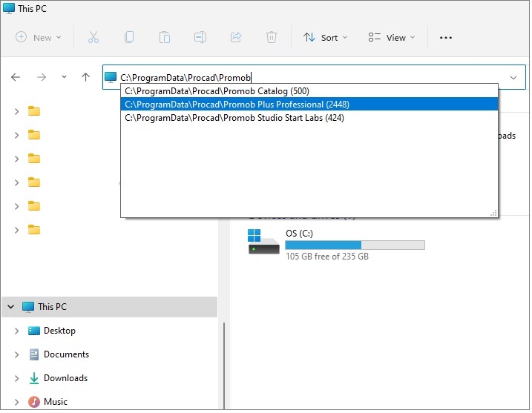Viewport: 532px width, 413px height.
Task: Click the OS (C:) storage usage bar
Action: [x=355, y=245]
